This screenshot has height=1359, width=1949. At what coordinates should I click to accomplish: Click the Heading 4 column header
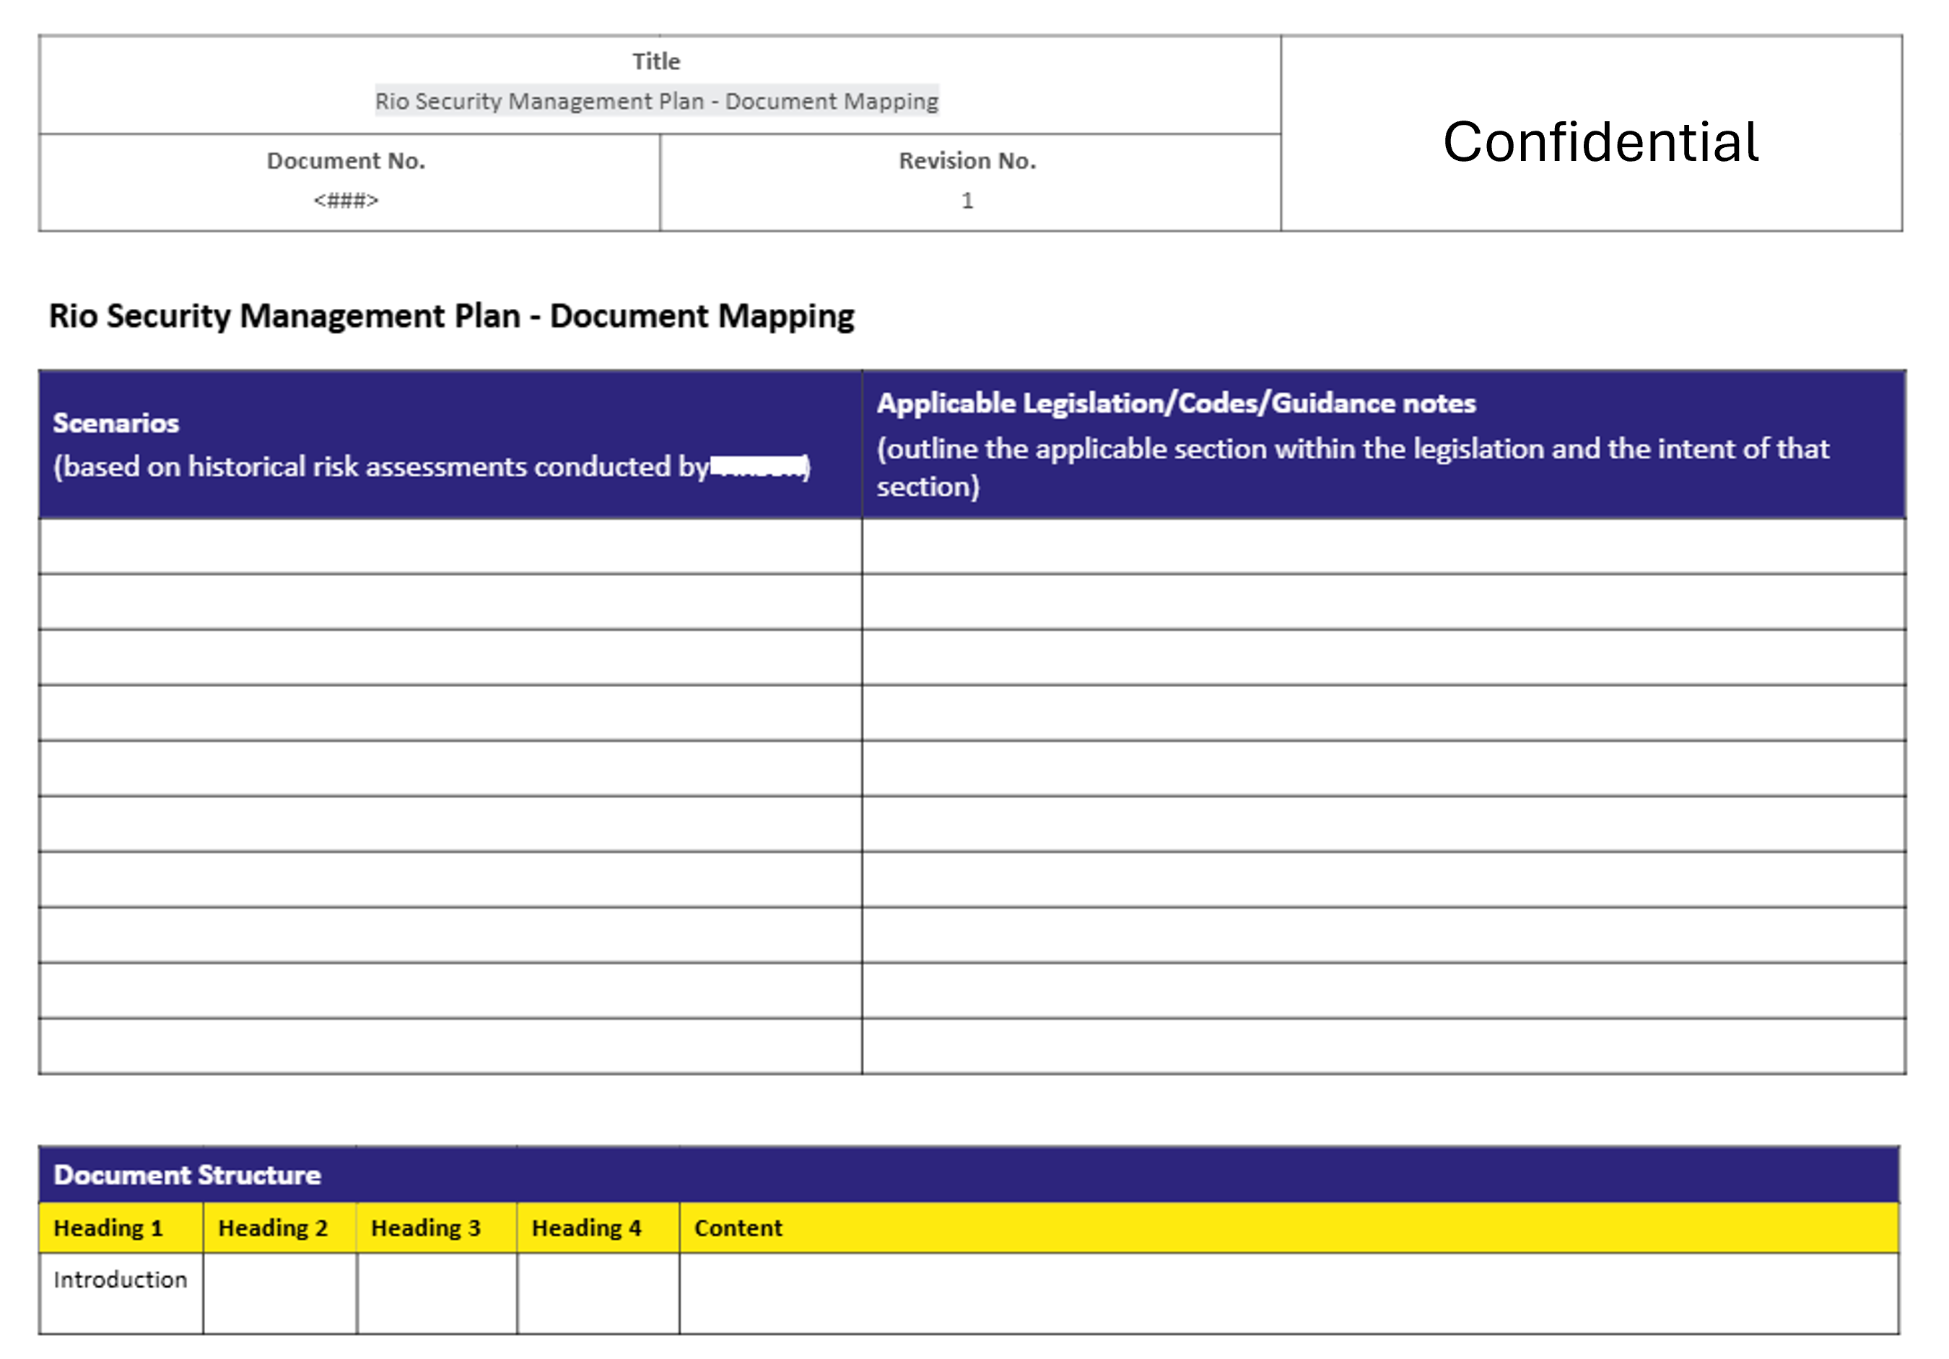(x=585, y=1228)
